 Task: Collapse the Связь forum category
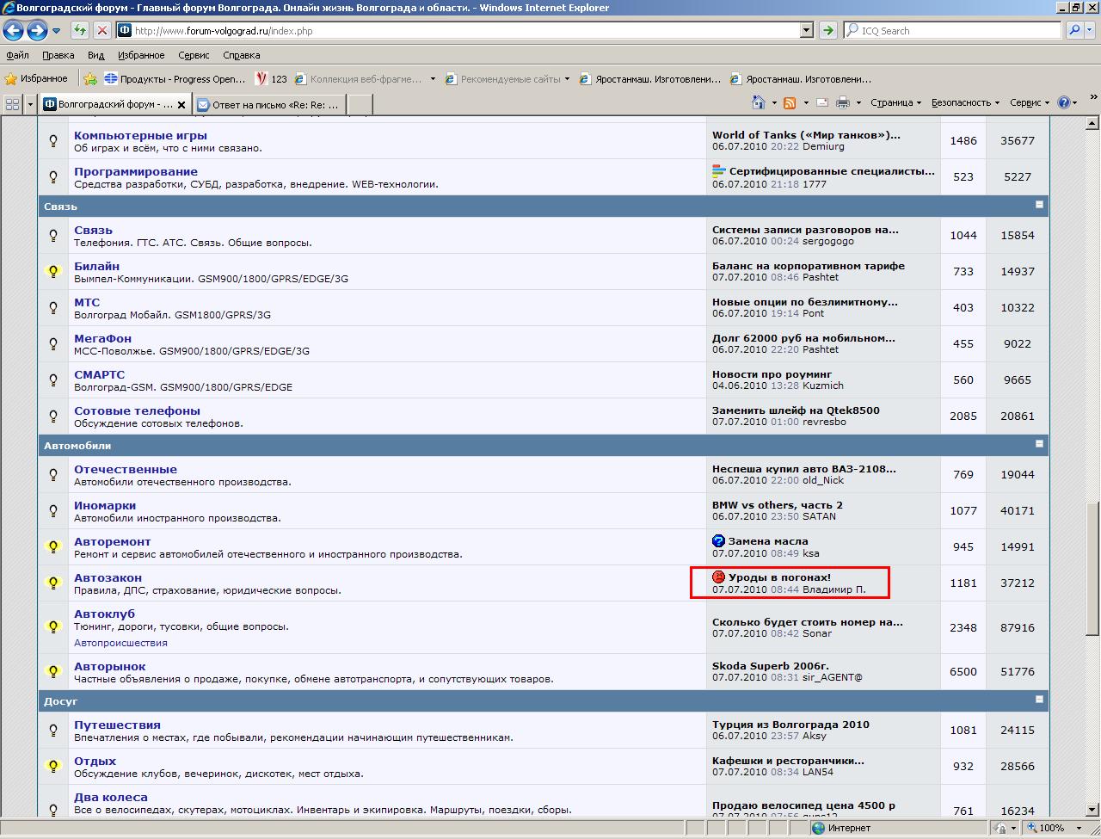[1039, 205]
